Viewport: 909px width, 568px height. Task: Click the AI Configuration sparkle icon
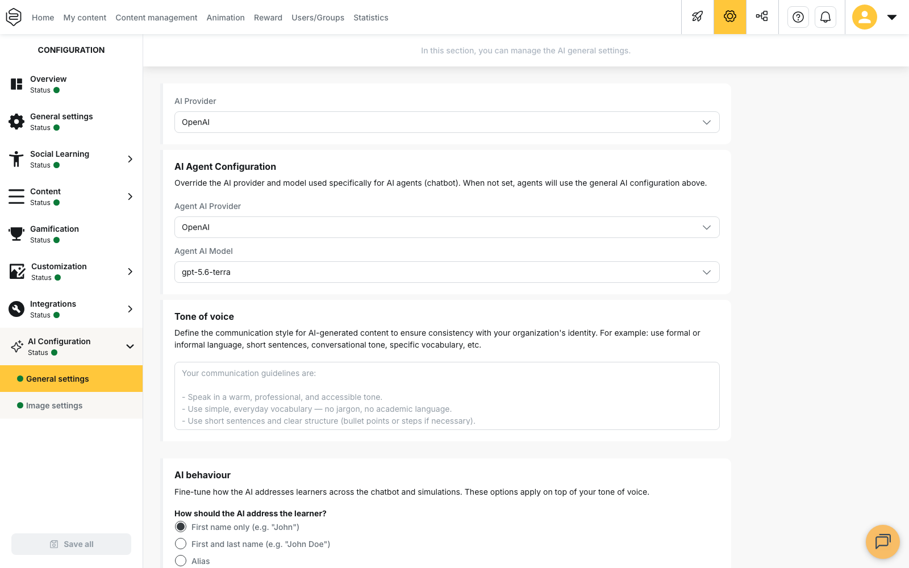[17, 346]
